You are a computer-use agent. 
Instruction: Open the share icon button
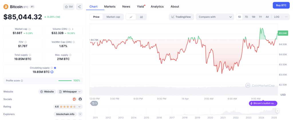(x=79, y=7)
